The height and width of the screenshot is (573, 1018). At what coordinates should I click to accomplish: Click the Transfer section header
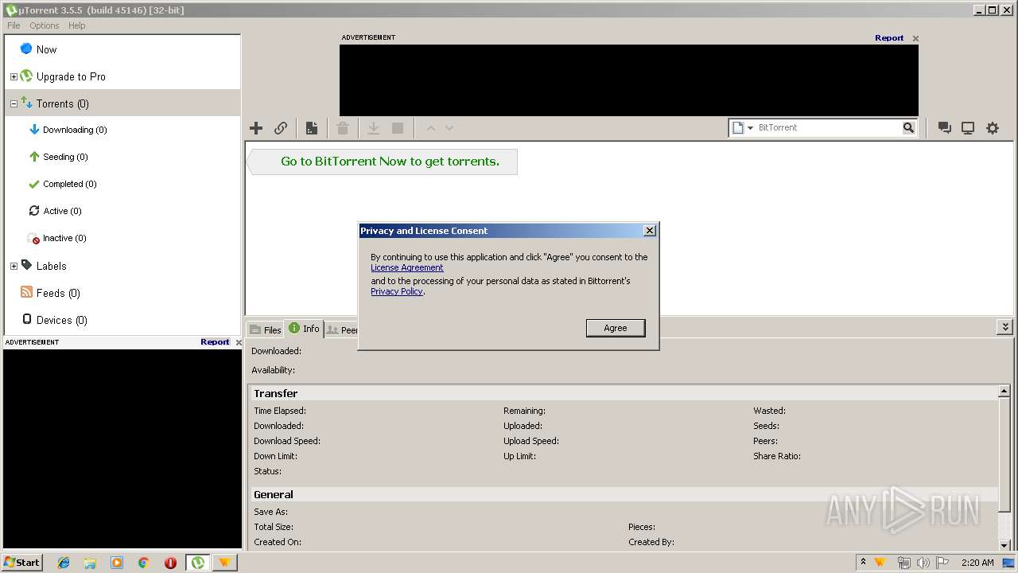pyautogui.click(x=623, y=393)
